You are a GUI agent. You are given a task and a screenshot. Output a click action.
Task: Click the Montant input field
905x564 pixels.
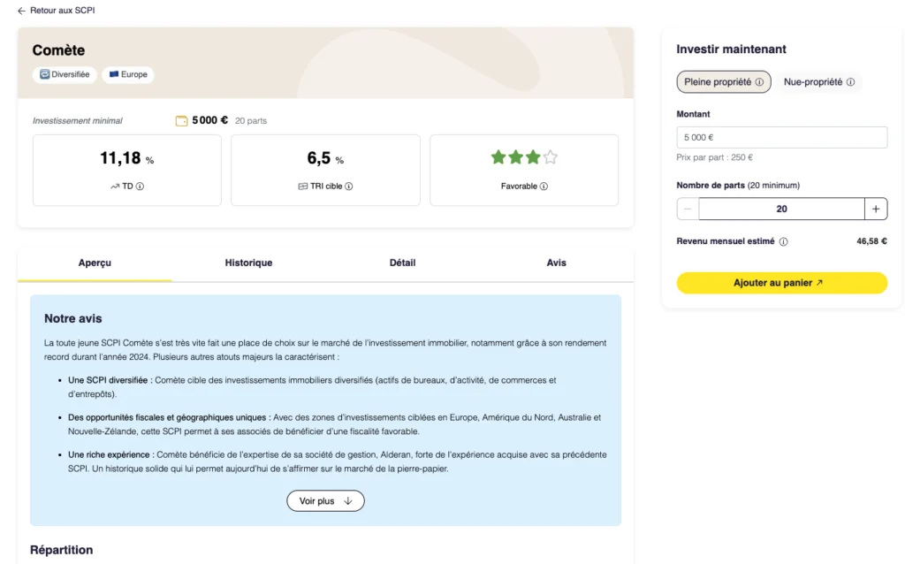(781, 137)
